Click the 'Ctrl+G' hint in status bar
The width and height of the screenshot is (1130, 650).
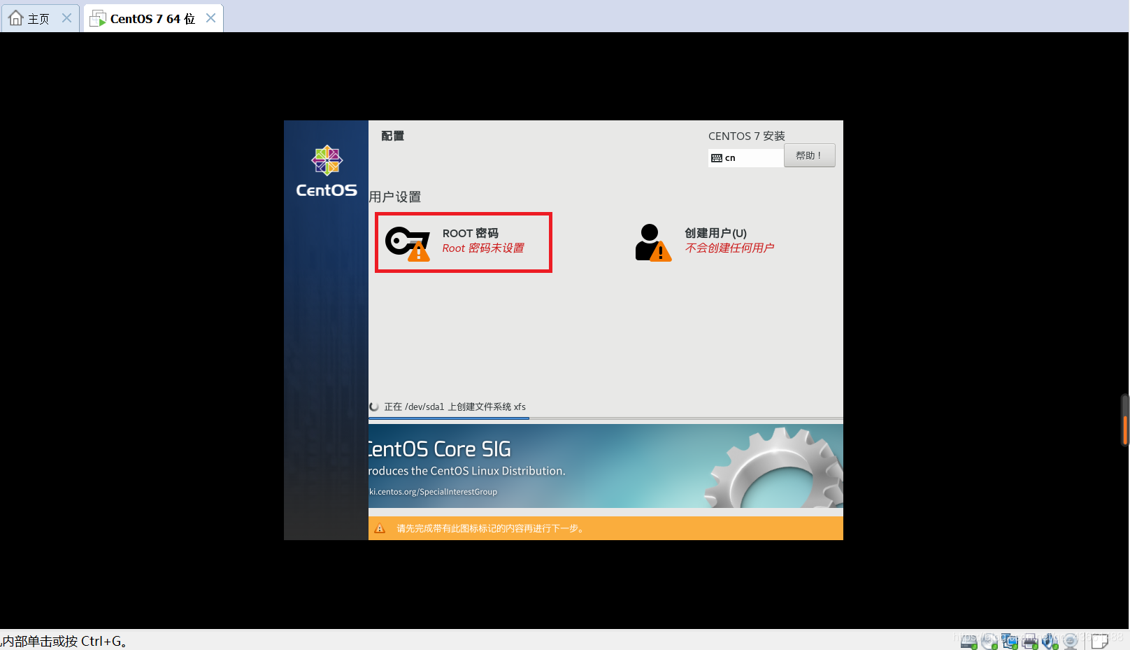tap(101, 641)
